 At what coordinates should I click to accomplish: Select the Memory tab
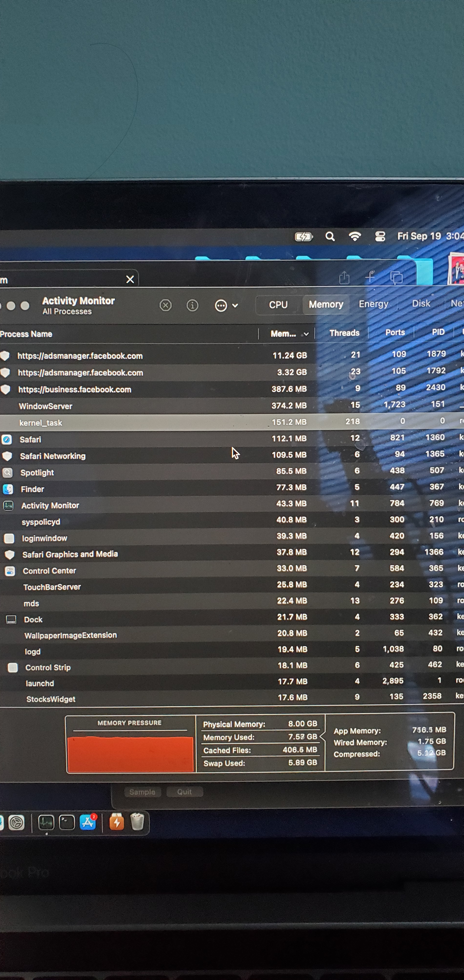[x=326, y=304]
